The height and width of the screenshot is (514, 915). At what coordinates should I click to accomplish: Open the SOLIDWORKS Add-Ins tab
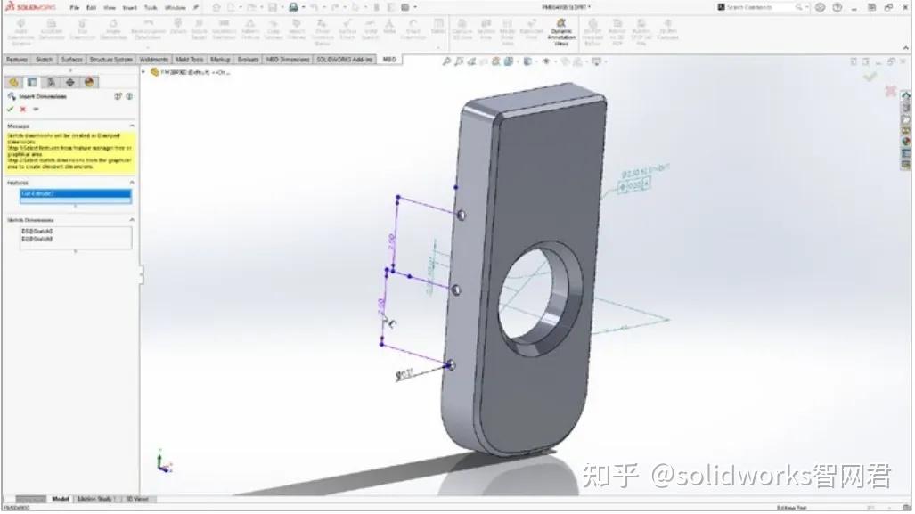pos(341,60)
